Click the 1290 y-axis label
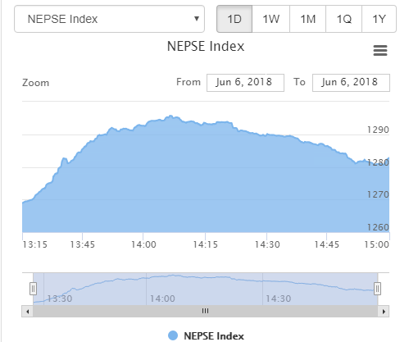Screen dimensions: 409x342 (x=378, y=130)
